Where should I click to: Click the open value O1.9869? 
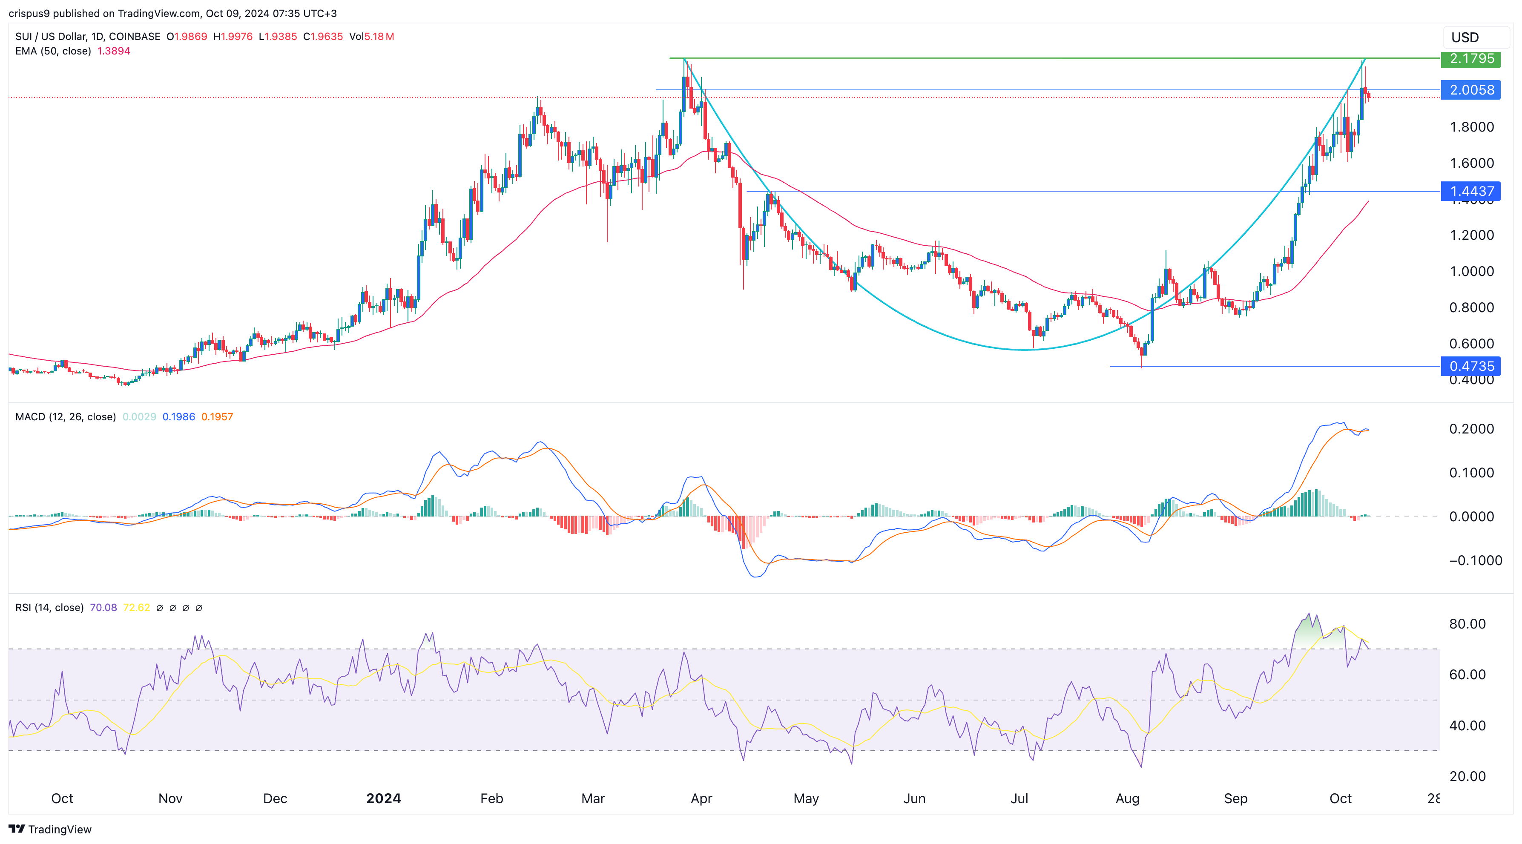(187, 36)
